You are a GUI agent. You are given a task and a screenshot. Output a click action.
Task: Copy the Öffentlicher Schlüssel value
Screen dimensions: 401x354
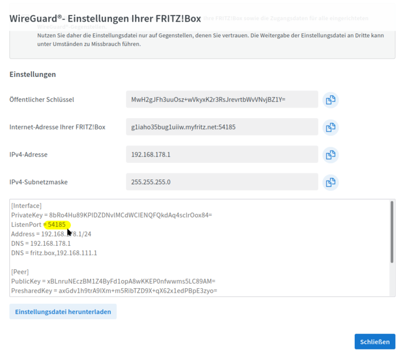[x=330, y=100]
